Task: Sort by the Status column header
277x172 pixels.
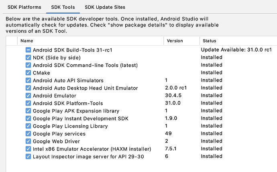Action: [x=209, y=41]
